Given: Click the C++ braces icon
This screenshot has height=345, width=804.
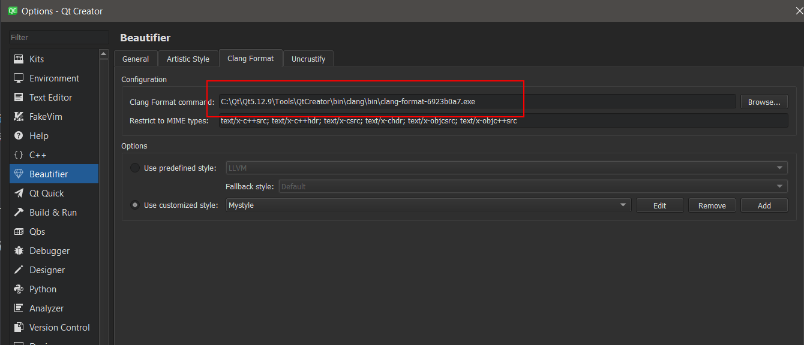Looking at the screenshot, I should [x=19, y=155].
